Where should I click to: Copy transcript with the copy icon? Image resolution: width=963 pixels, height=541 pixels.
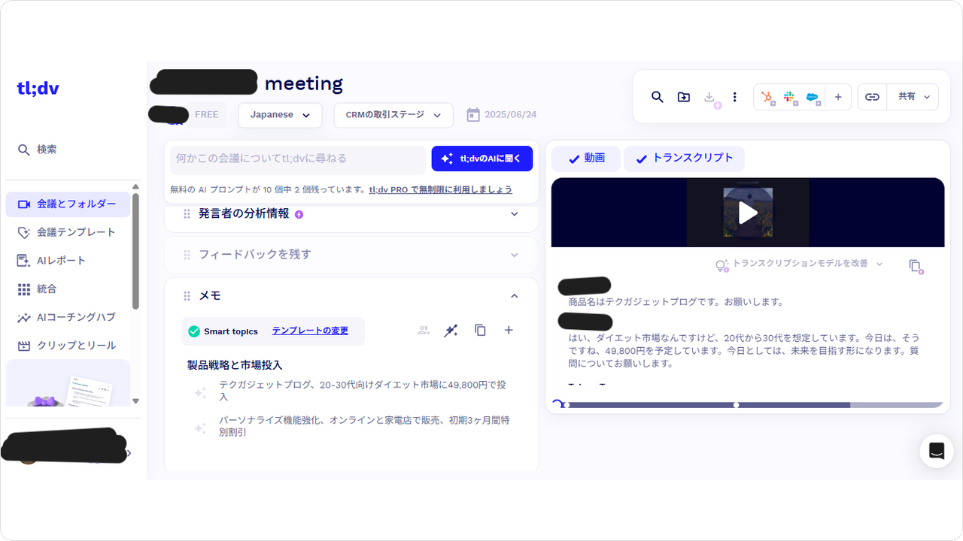[915, 266]
